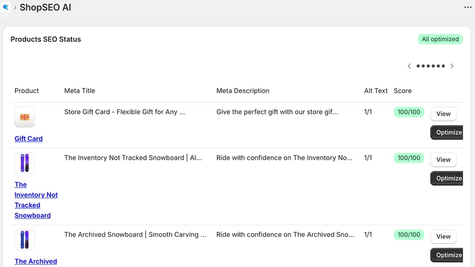The height and width of the screenshot is (267, 475).
Task: Go to previous page with left chevron
Action: tap(409, 66)
